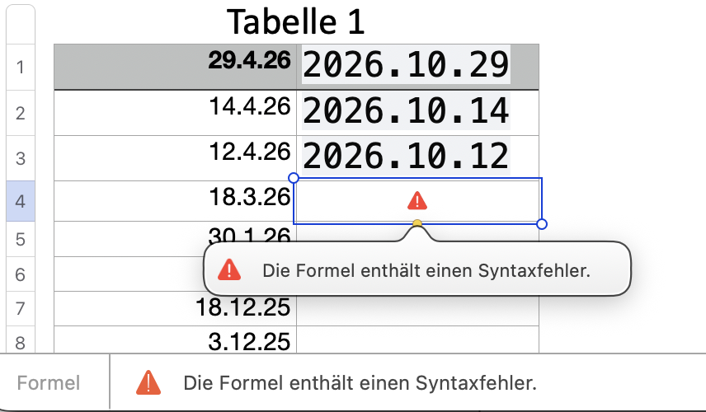Click the bottom-right selection handle of the selected cell
Viewport: 706px width, 412px height.
[541, 224]
